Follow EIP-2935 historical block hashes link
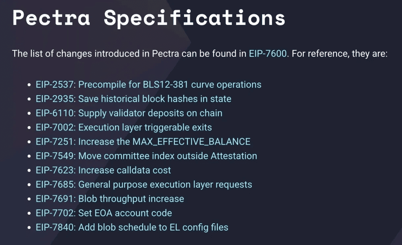 point(133,99)
